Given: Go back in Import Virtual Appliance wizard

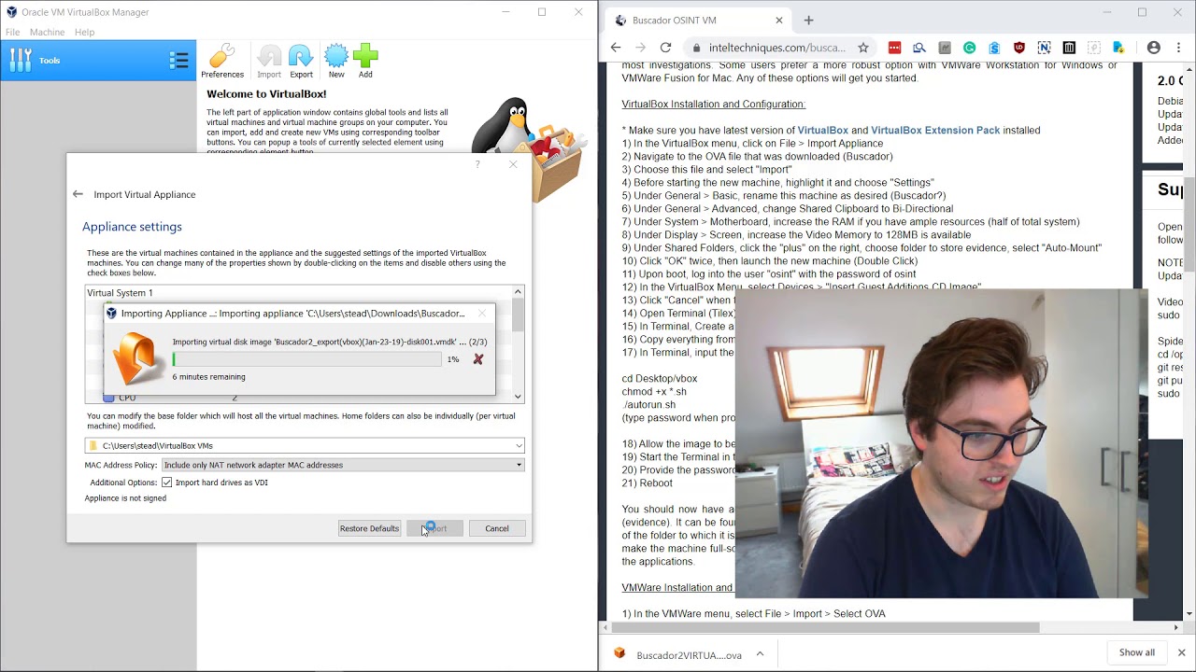Looking at the screenshot, I should [78, 194].
